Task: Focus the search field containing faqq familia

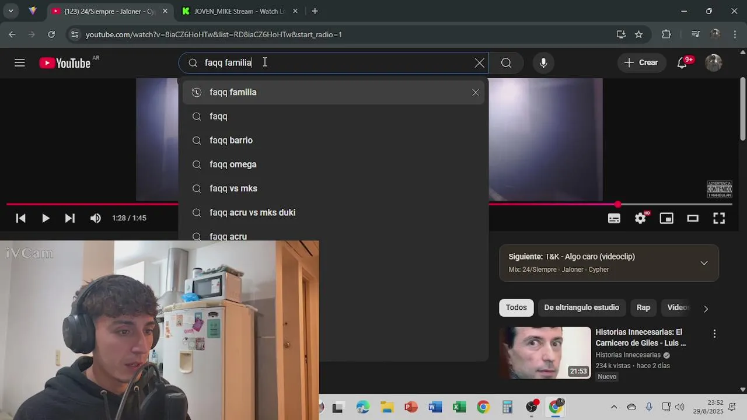Action: click(x=334, y=63)
